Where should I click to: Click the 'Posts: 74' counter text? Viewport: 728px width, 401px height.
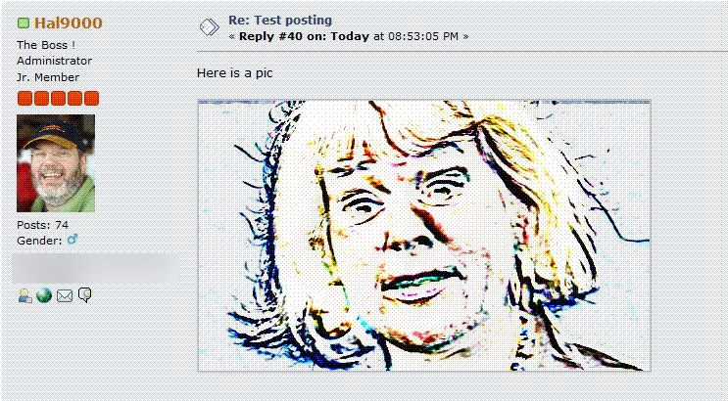coord(43,225)
